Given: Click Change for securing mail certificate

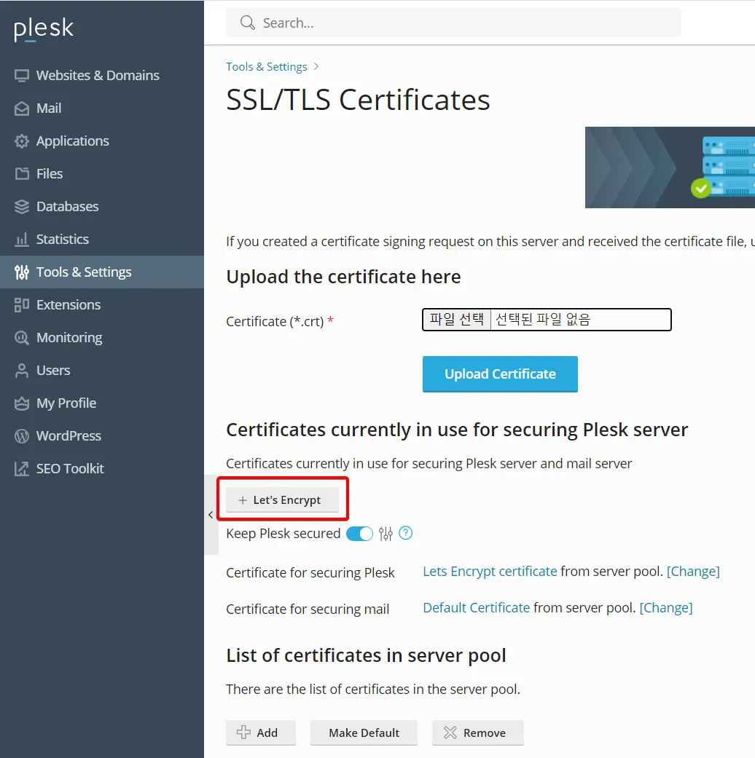Looking at the screenshot, I should coord(666,608).
